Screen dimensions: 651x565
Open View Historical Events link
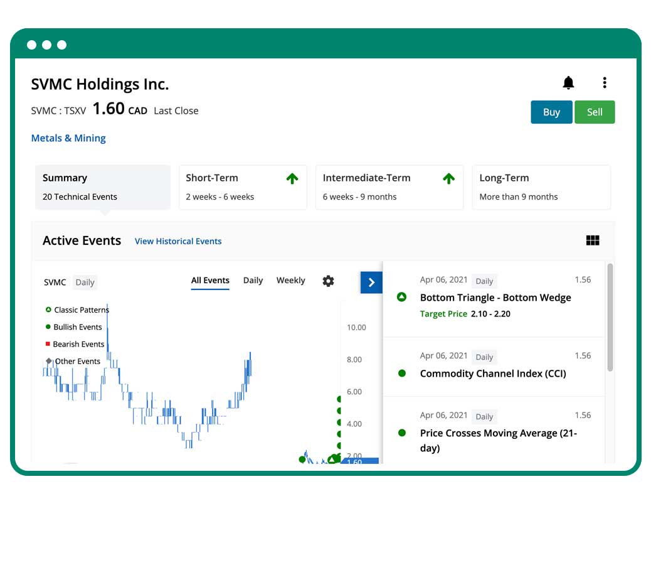click(178, 241)
